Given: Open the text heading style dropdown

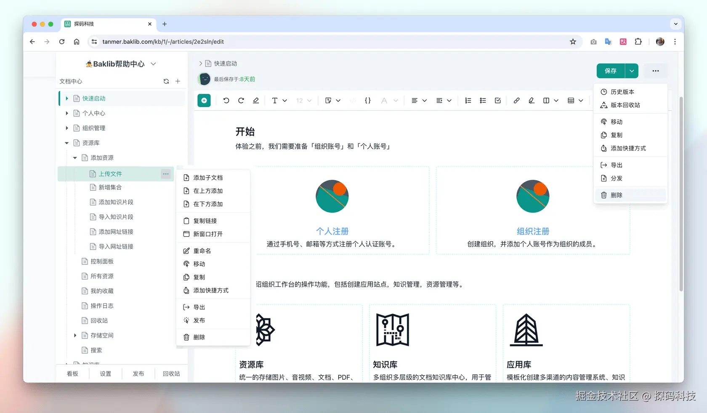Looking at the screenshot, I should click(x=279, y=101).
